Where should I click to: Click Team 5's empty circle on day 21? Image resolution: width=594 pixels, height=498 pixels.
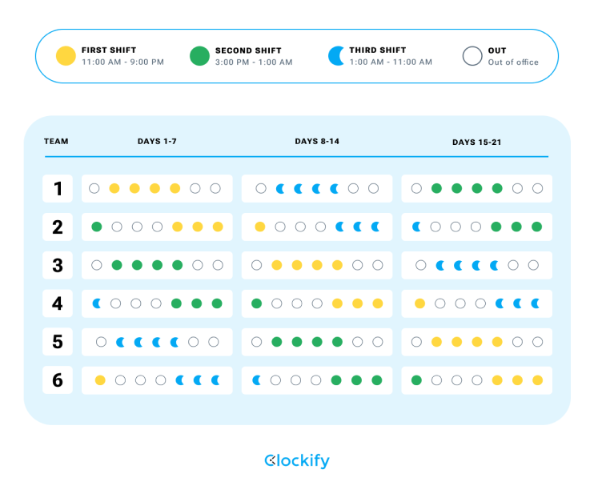[537, 342]
